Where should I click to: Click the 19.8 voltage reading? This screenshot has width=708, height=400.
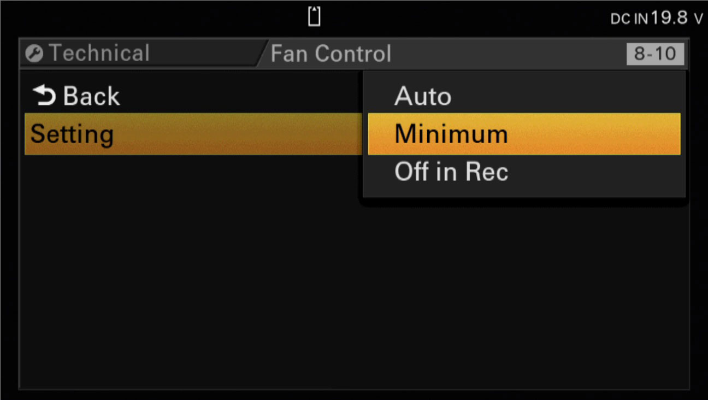(669, 17)
